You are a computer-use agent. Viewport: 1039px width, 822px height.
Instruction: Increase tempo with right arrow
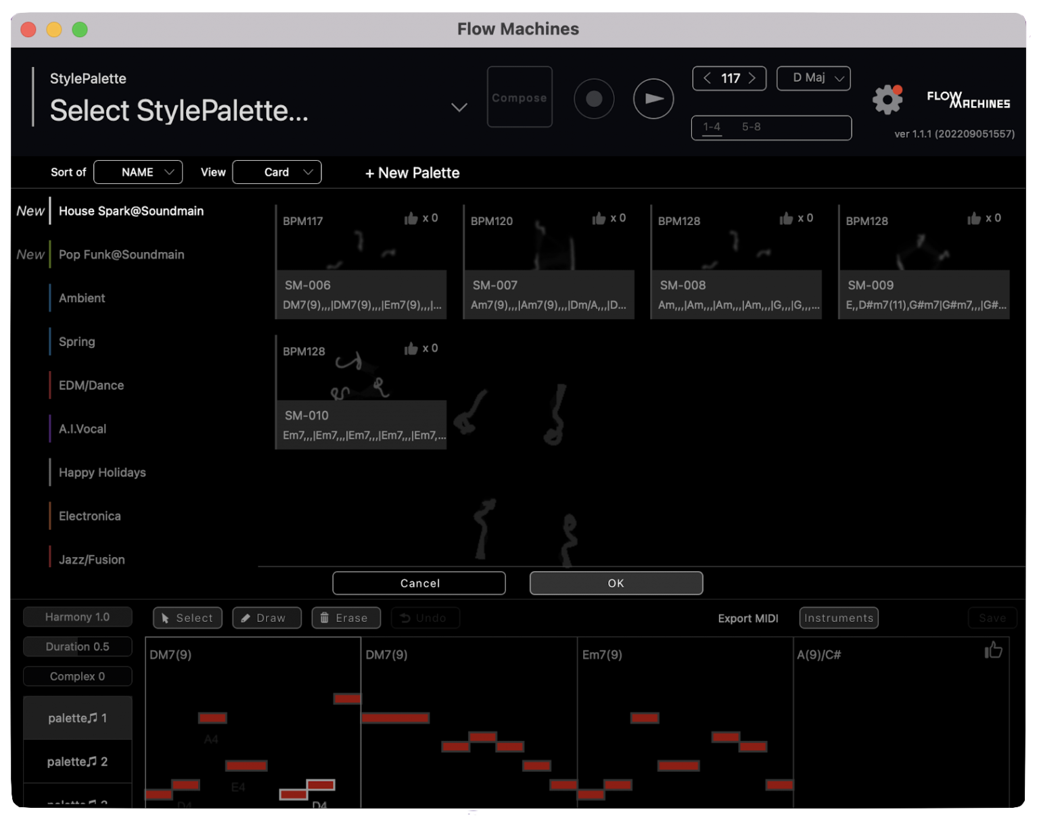pyautogui.click(x=752, y=78)
